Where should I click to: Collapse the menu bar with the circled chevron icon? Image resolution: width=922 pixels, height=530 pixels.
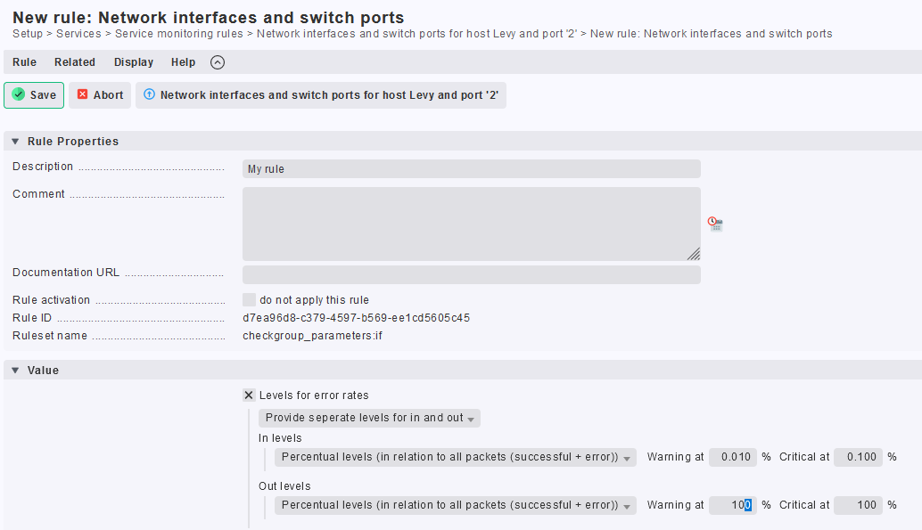pos(217,62)
